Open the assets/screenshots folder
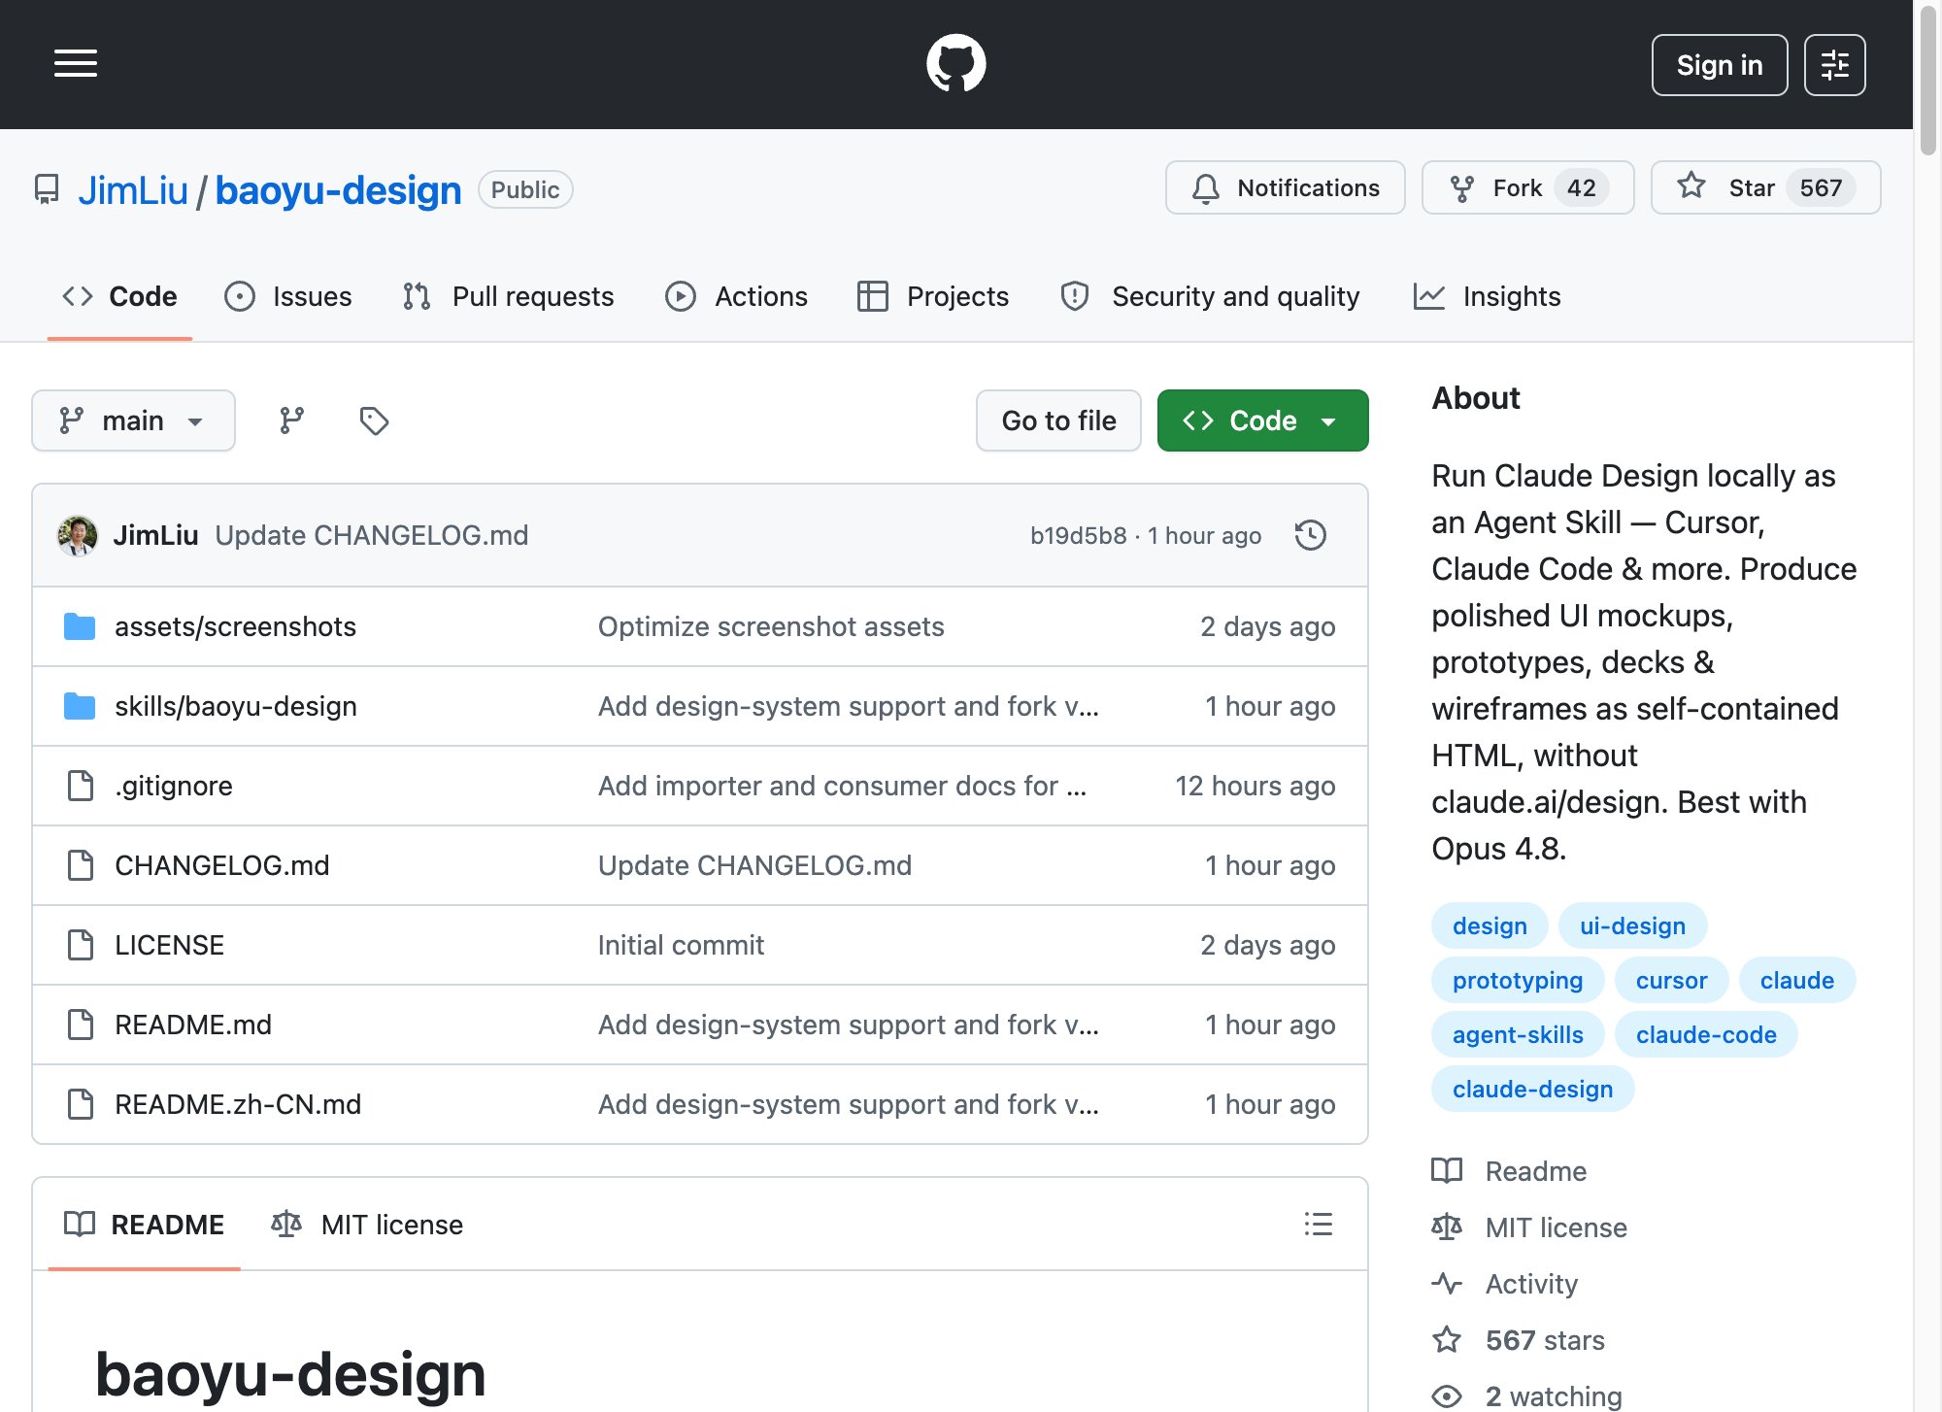The height and width of the screenshot is (1412, 1942). point(235,626)
